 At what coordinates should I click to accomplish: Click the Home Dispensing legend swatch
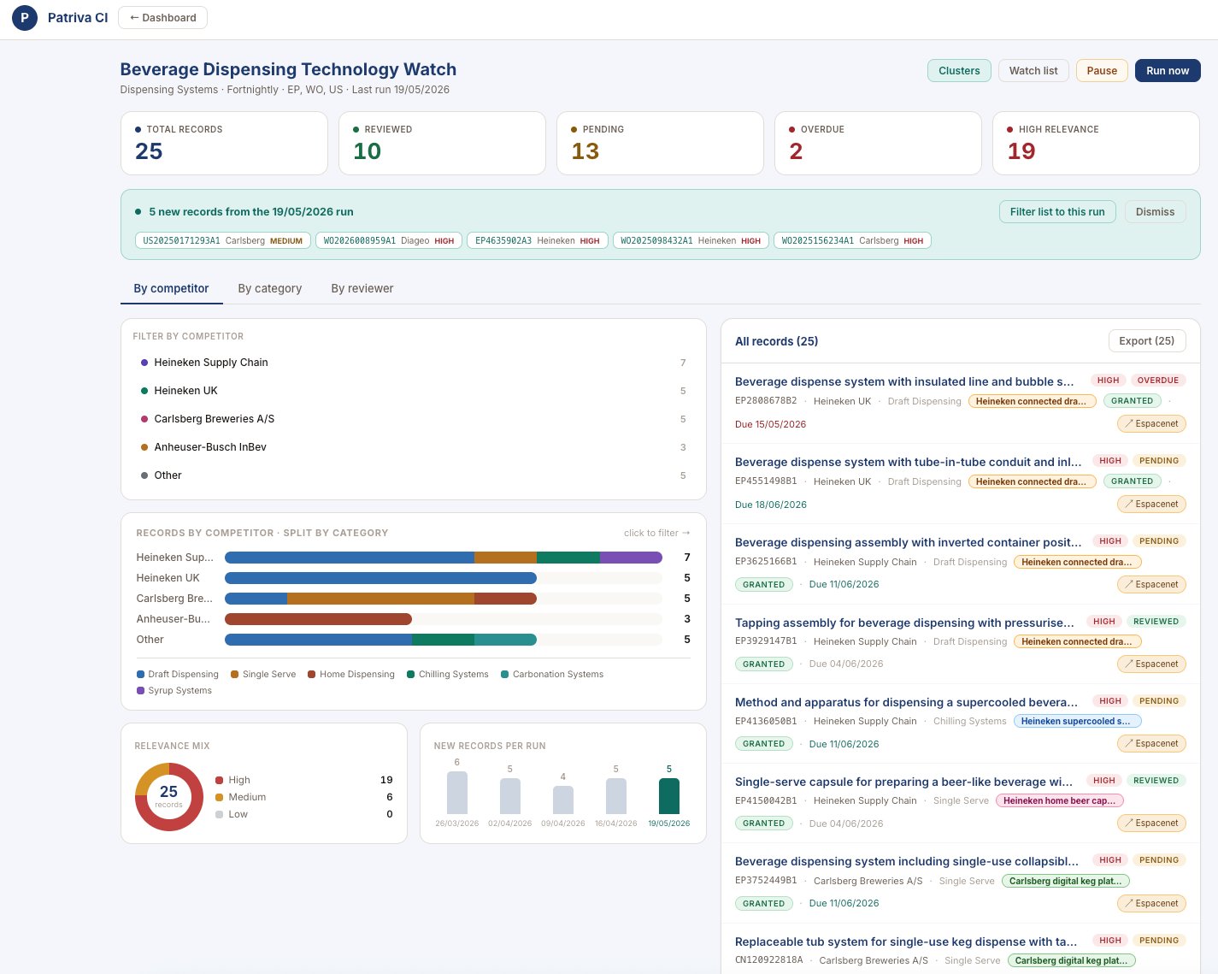click(312, 675)
